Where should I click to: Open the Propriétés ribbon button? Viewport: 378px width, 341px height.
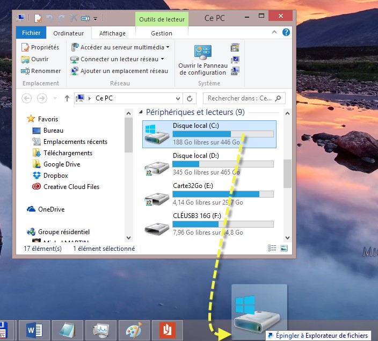(40, 48)
